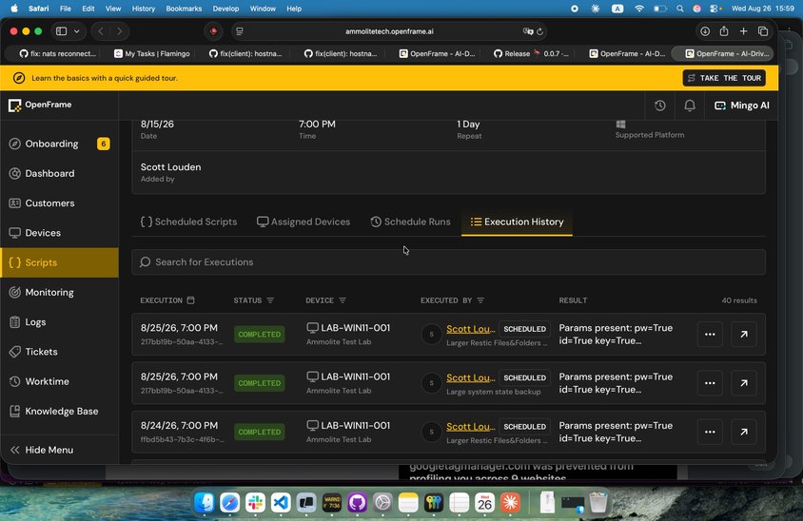
Task: Select the Execution History tab
Action: pos(517,222)
